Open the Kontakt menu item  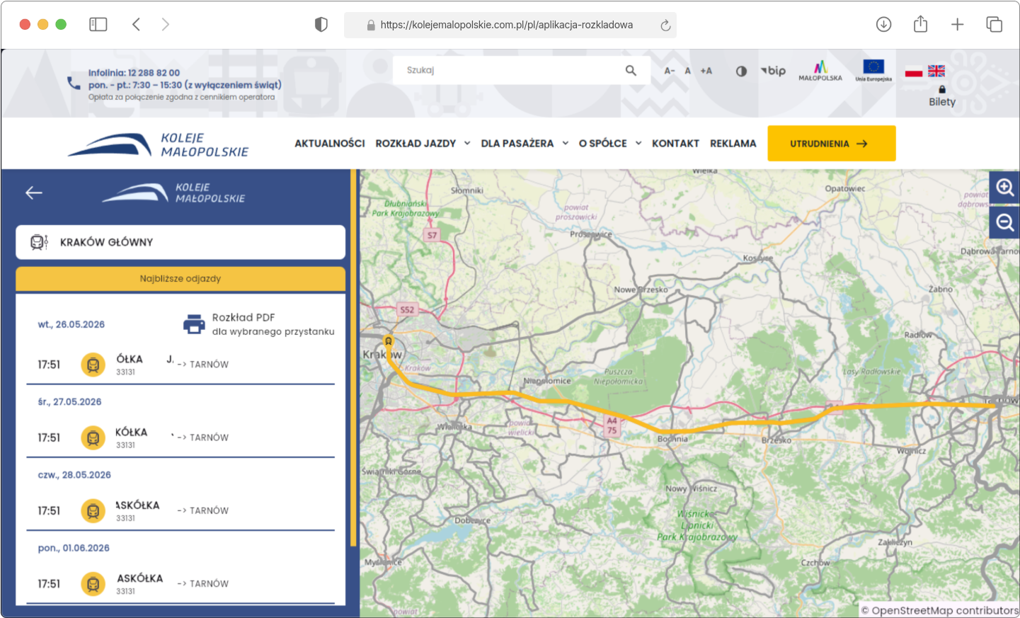pos(675,144)
